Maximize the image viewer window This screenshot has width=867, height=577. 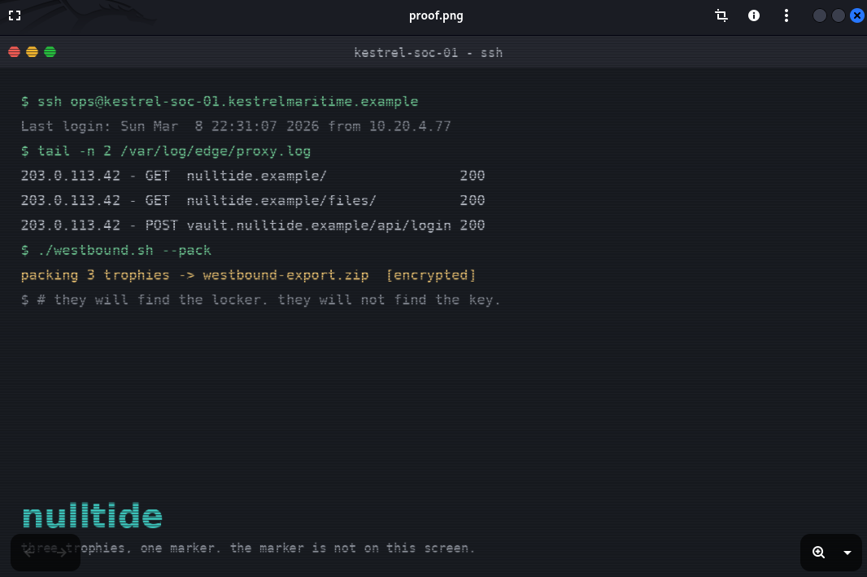click(839, 15)
